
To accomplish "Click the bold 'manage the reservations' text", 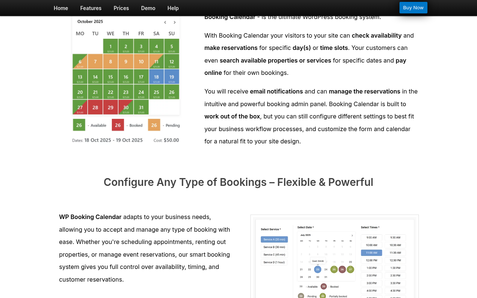I will (x=364, y=91).
